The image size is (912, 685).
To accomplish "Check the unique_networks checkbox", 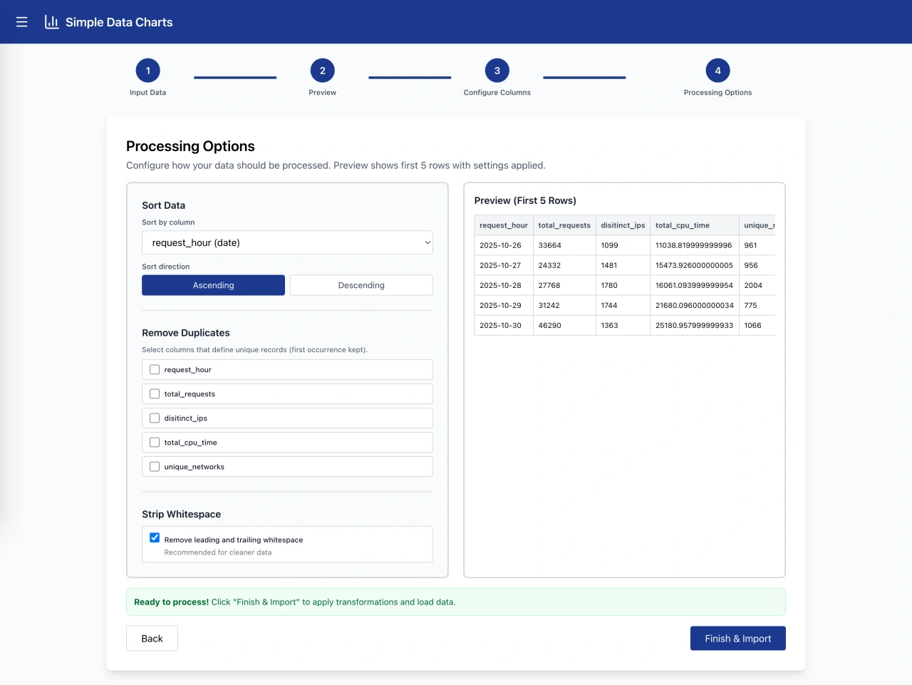I will point(155,466).
